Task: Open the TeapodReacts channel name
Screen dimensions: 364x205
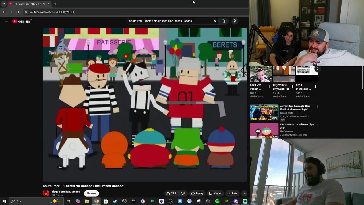Action: click(286, 113)
